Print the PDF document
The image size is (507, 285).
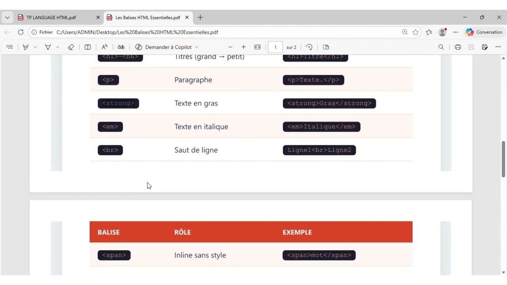pos(458,47)
